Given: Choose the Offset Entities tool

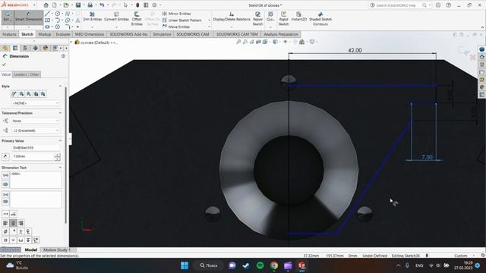Looking at the screenshot, I should (137, 19).
